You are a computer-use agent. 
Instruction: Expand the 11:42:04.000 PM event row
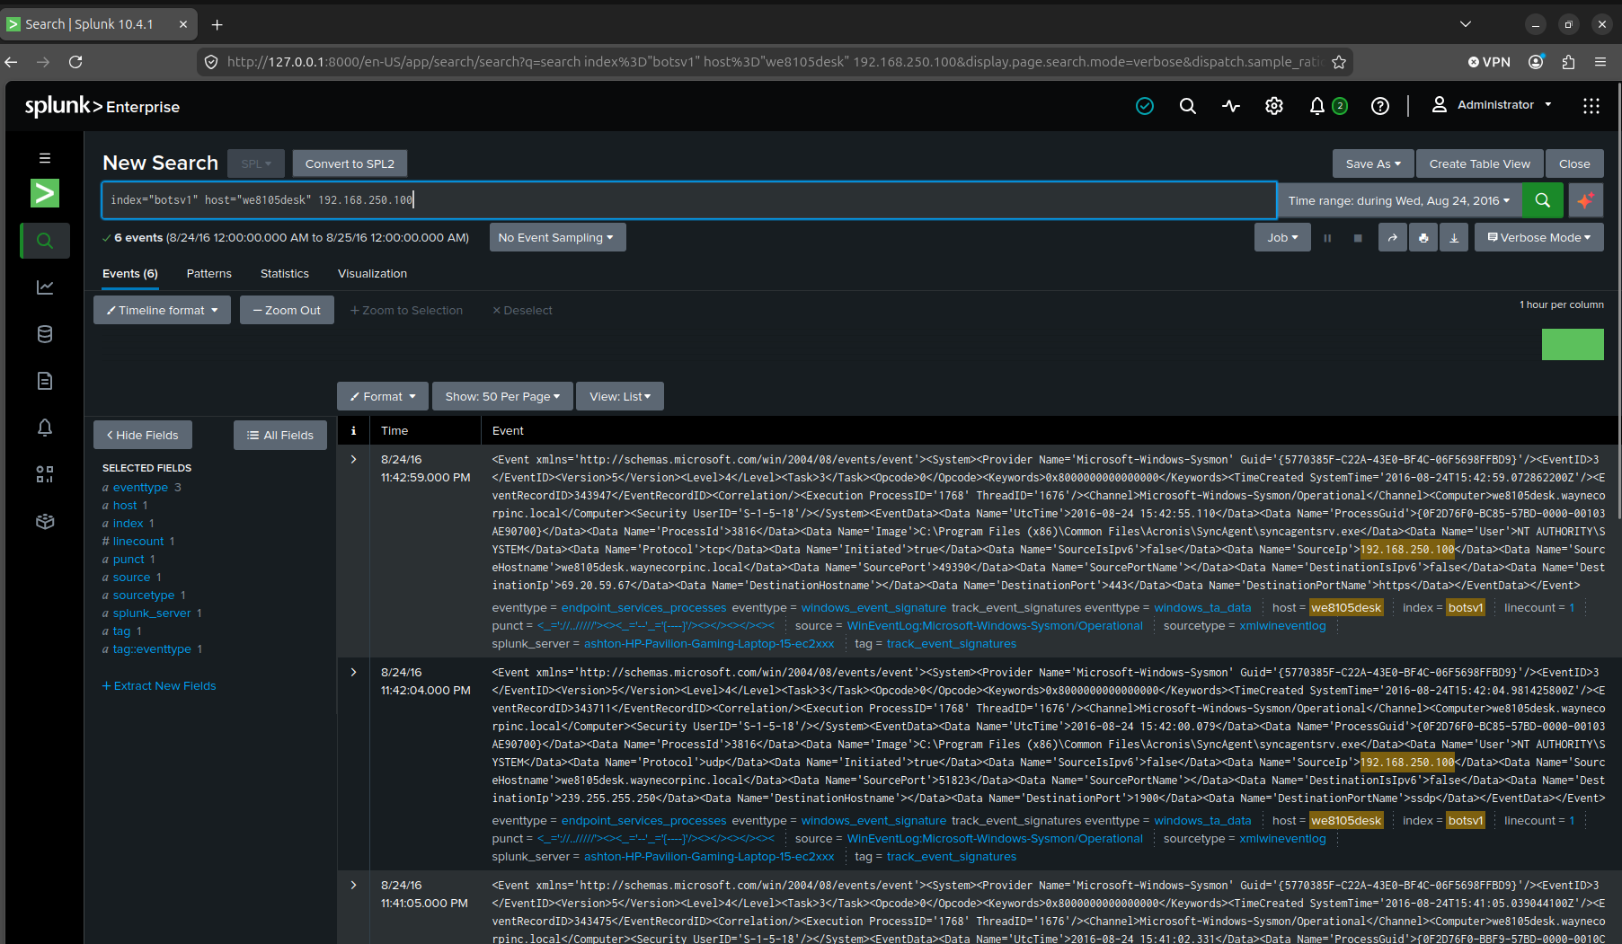[354, 672]
